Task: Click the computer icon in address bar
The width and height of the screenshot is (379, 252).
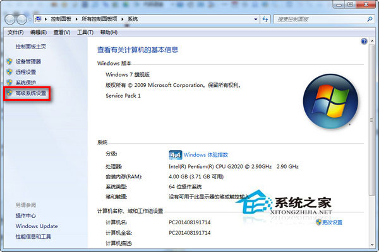Action: pos(38,19)
